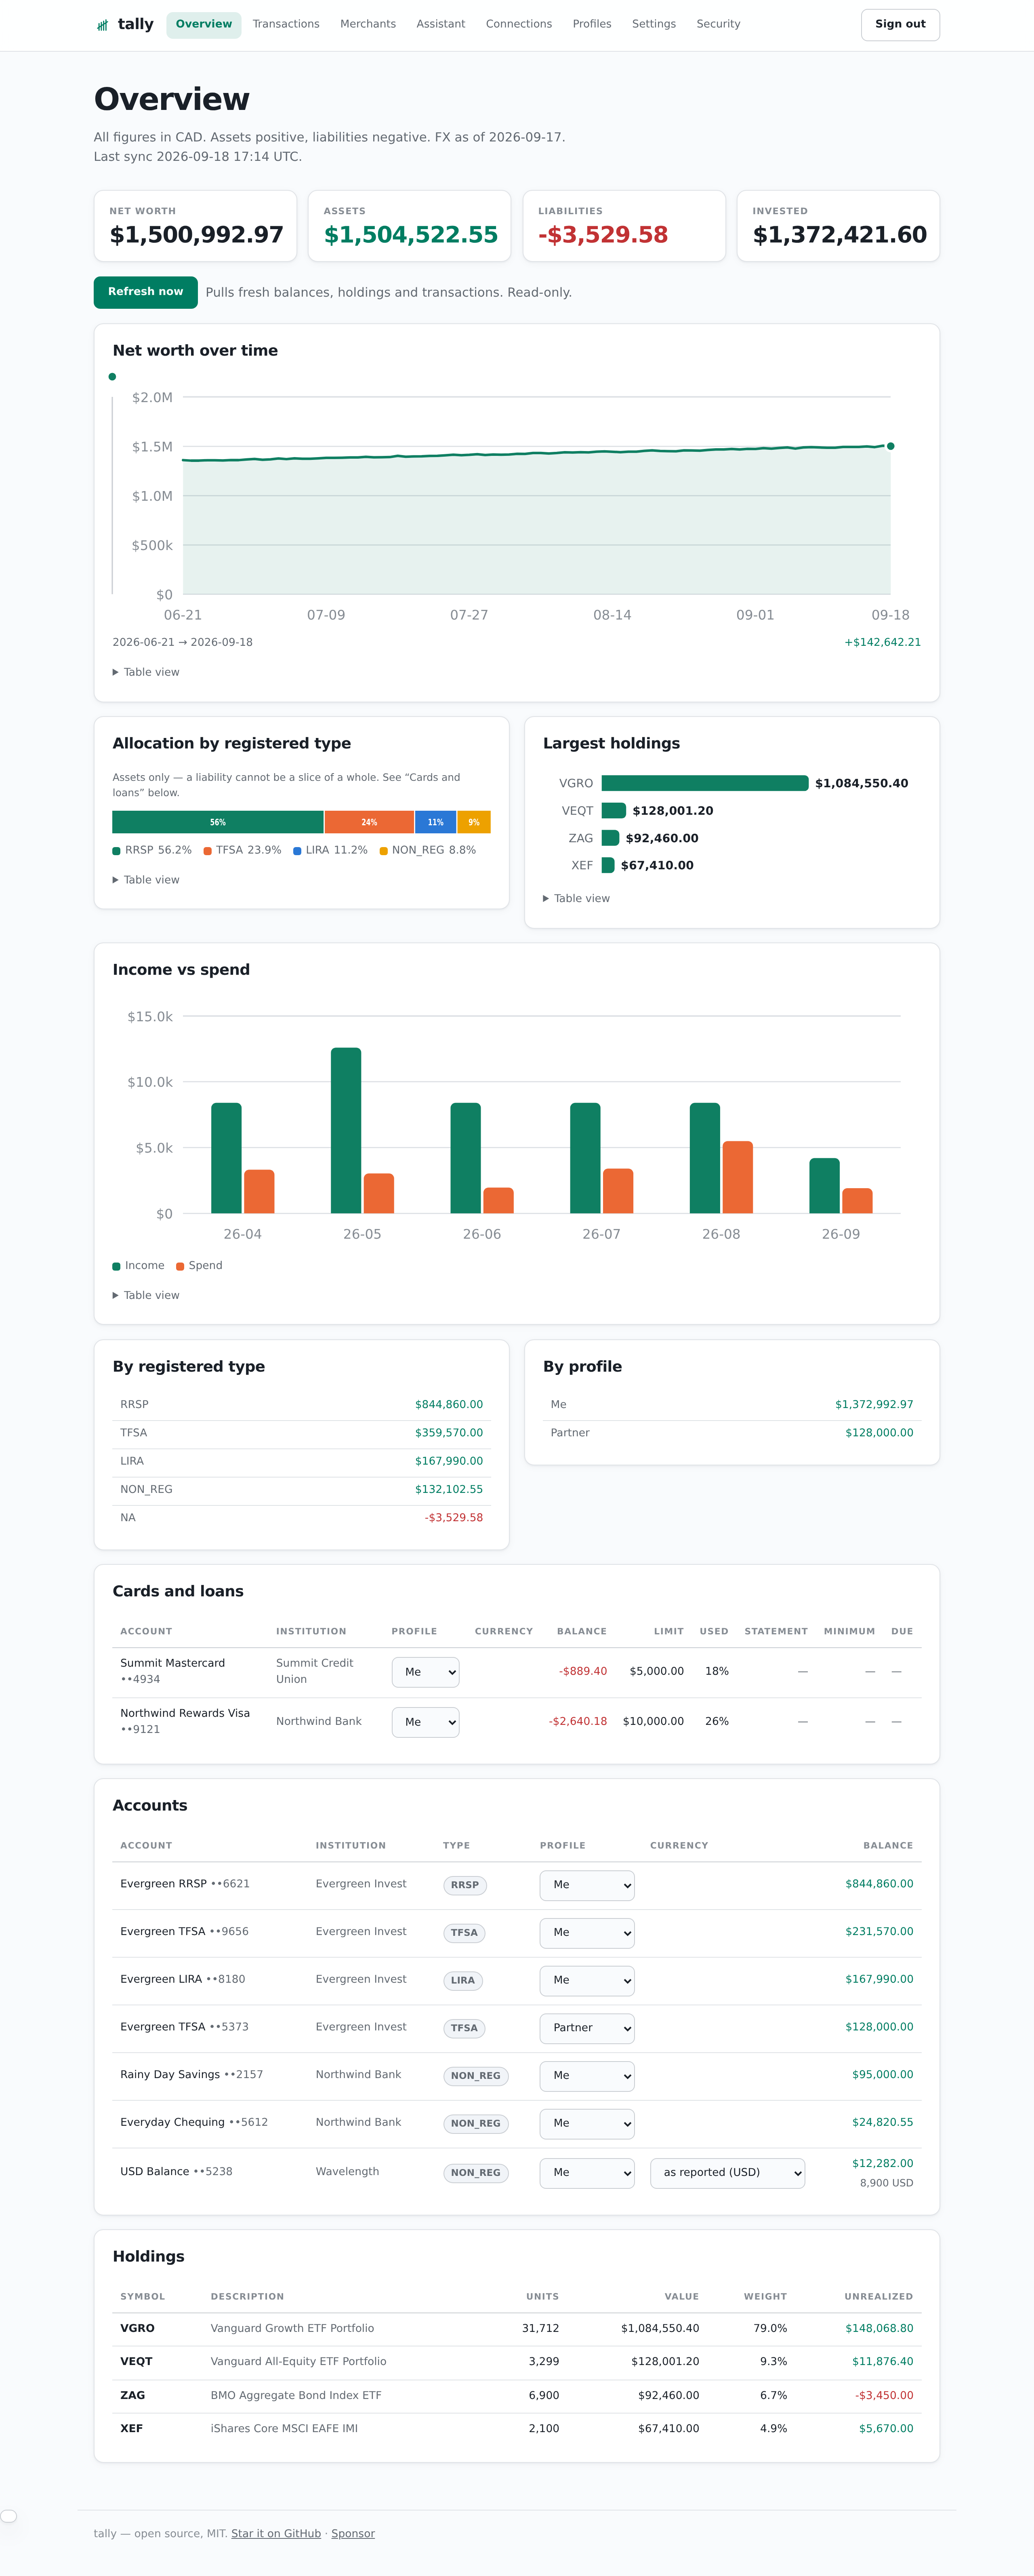
Task: Click the NON_REG badge in Rainy Day Savings row
Action: click(x=475, y=2076)
